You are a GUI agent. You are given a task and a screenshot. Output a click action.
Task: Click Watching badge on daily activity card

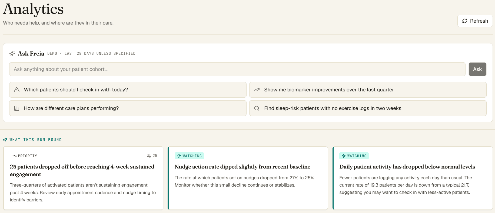click(x=354, y=156)
